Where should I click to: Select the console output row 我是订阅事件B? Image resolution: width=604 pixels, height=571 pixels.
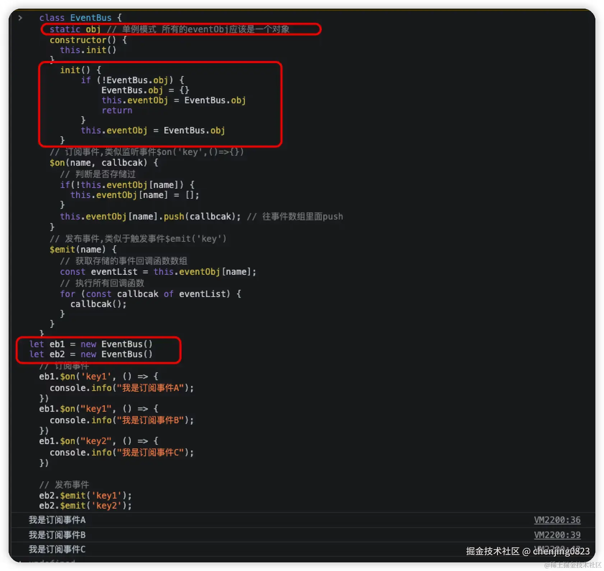(x=303, y=535)
